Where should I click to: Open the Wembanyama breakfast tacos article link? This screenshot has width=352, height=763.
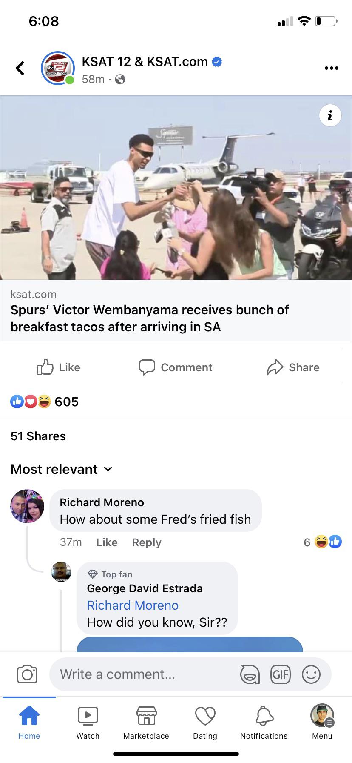pos(150,318)
